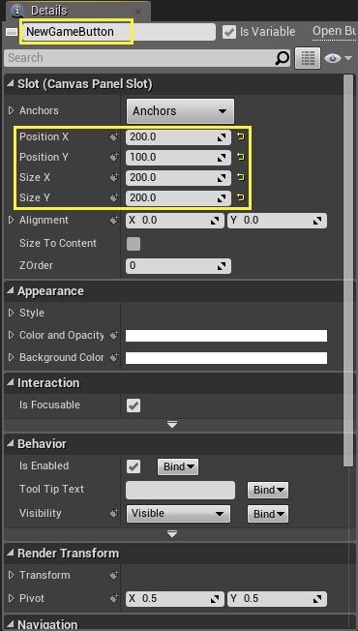Open the property matrix grid icon

tap(308, 58)
